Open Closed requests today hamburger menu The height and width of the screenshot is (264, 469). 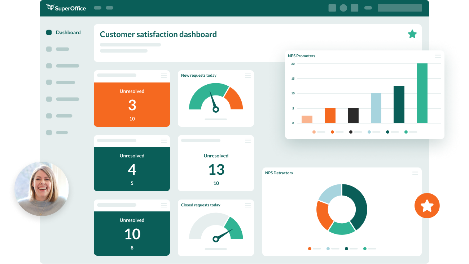[247, 205]
